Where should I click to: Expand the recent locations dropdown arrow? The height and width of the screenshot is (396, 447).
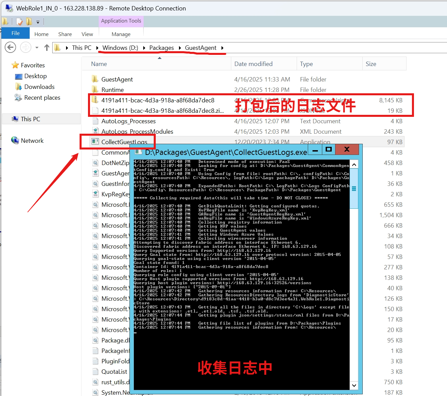coord(37,48)
